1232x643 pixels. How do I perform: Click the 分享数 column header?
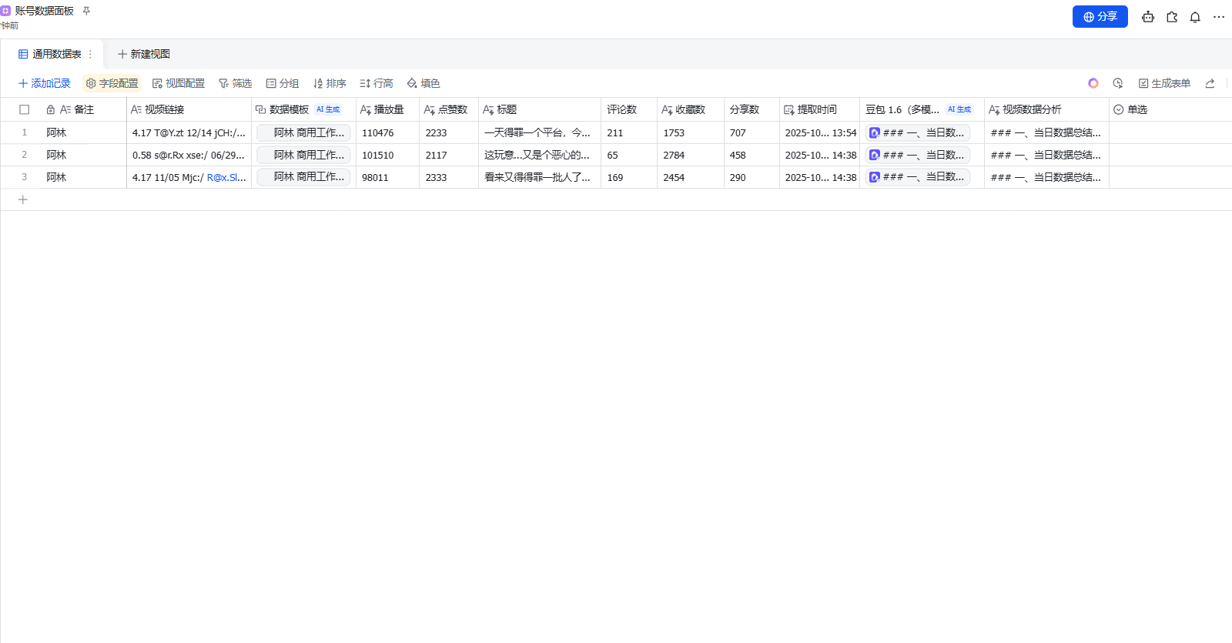point(752,109)
